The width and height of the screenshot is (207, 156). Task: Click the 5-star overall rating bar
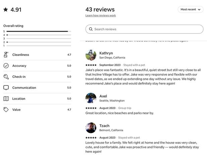39,31
